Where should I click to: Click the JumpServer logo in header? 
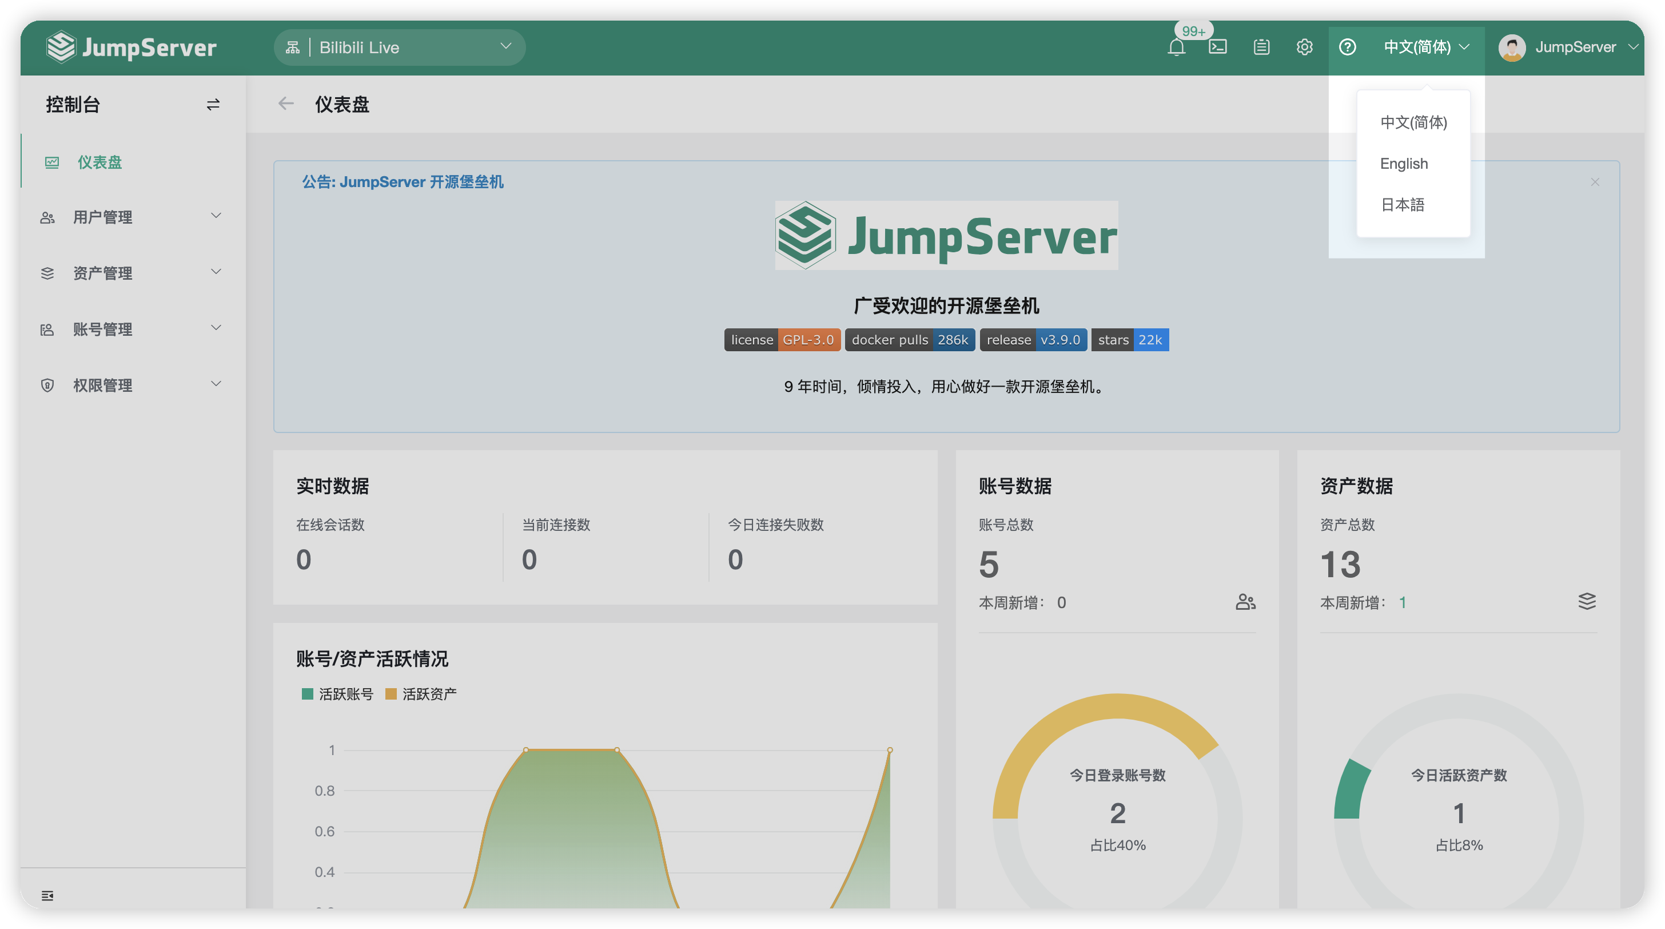(x=131, y=47)
